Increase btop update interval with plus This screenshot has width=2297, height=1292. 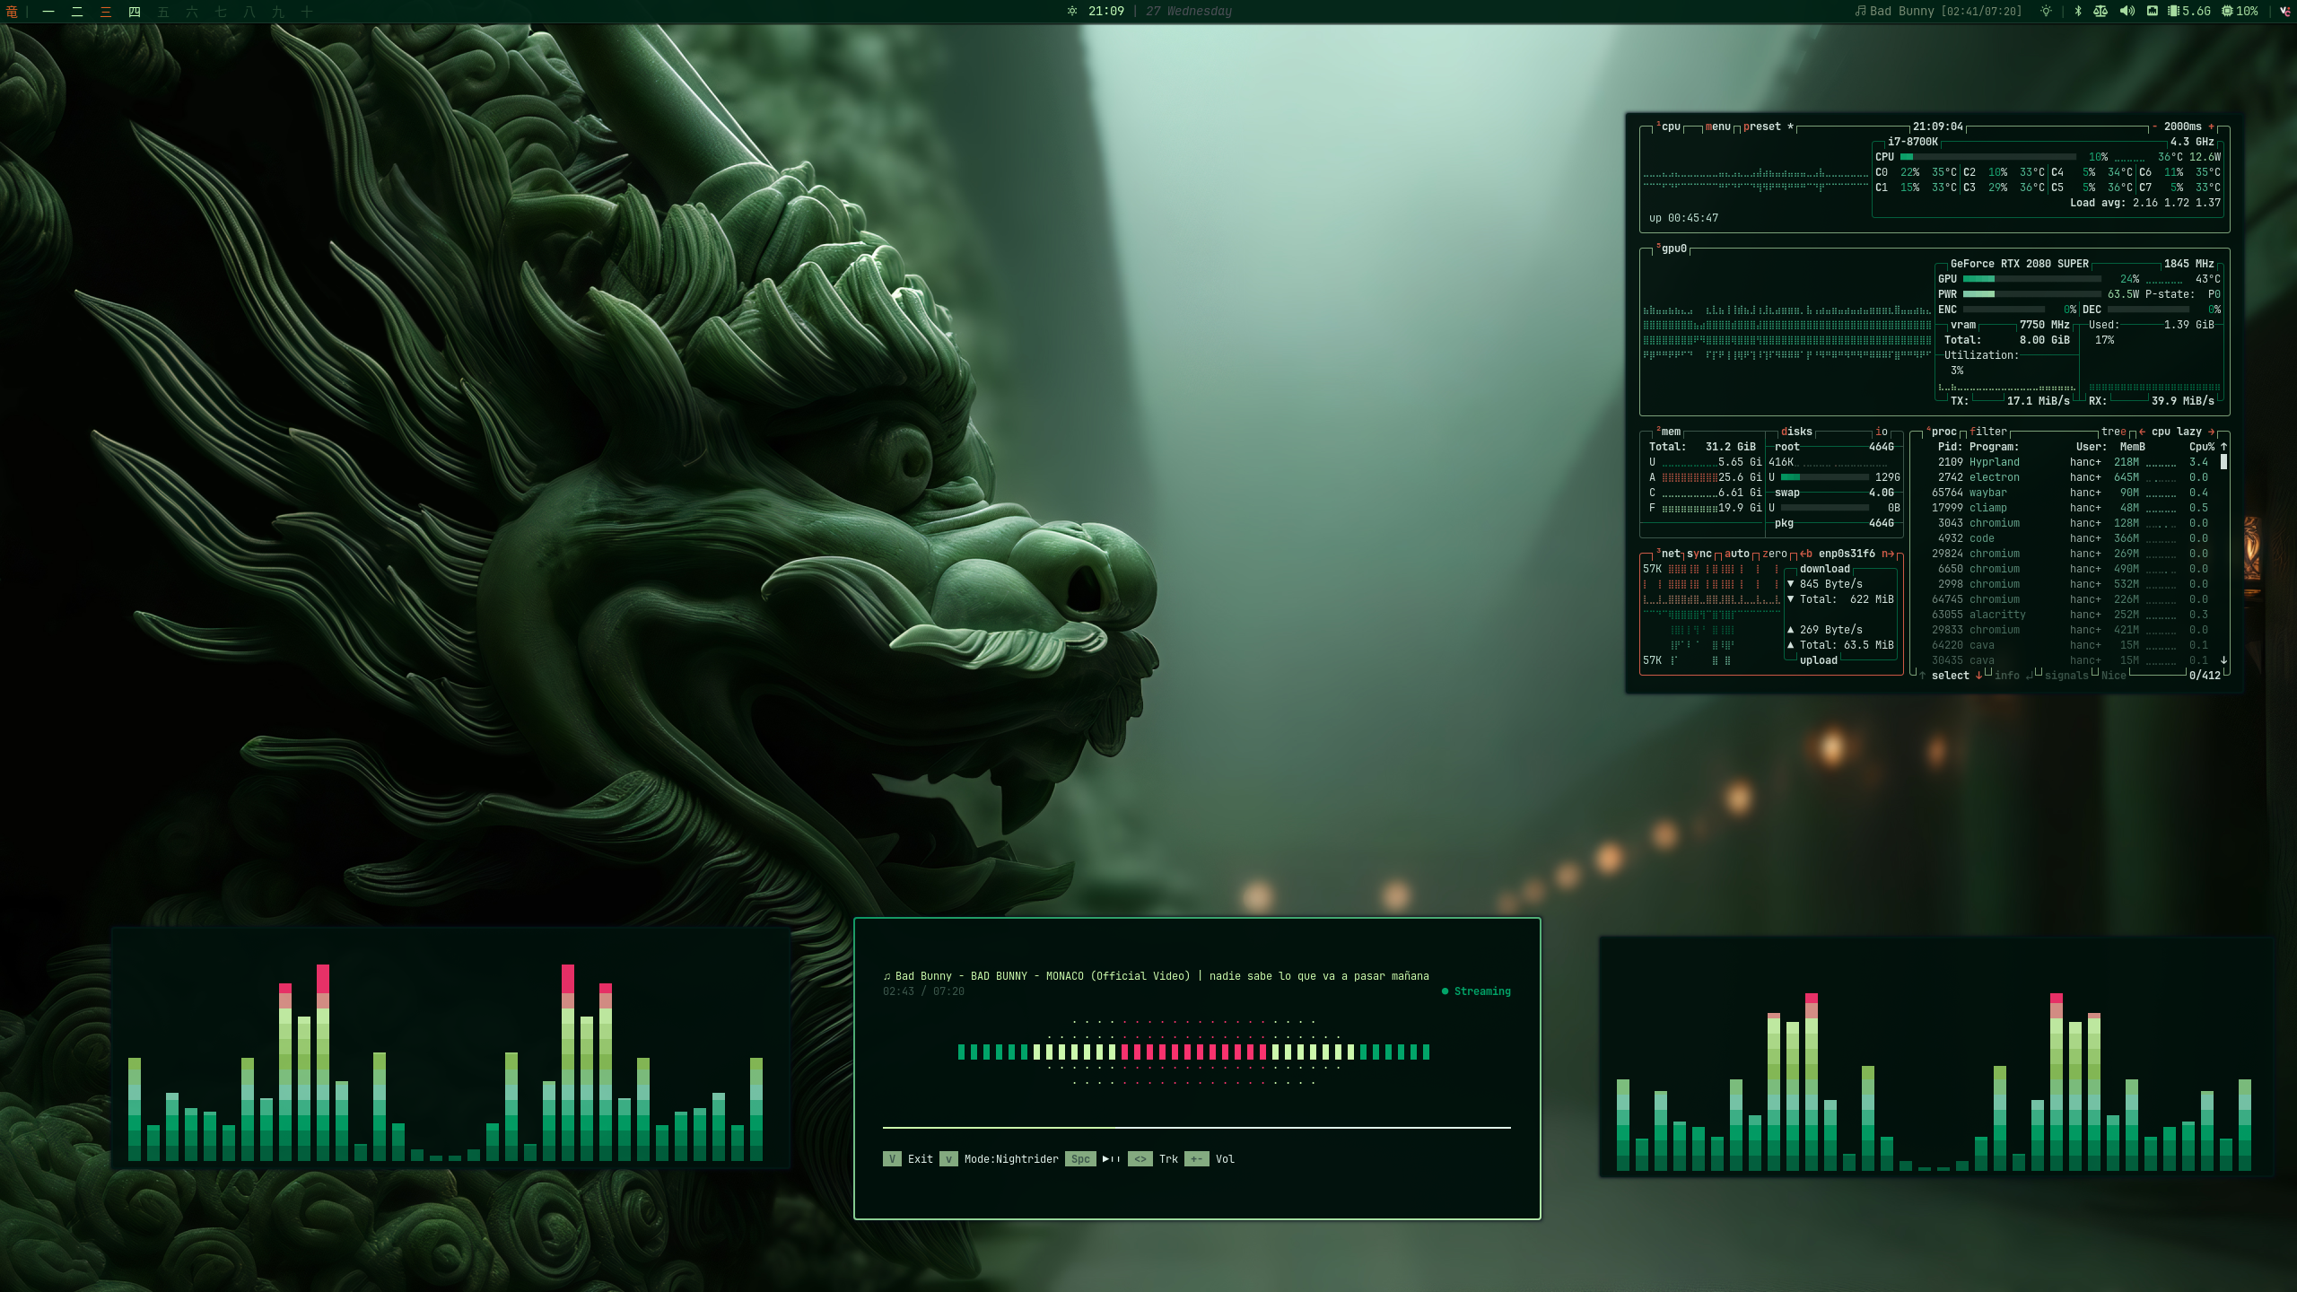pos(2211,127)
